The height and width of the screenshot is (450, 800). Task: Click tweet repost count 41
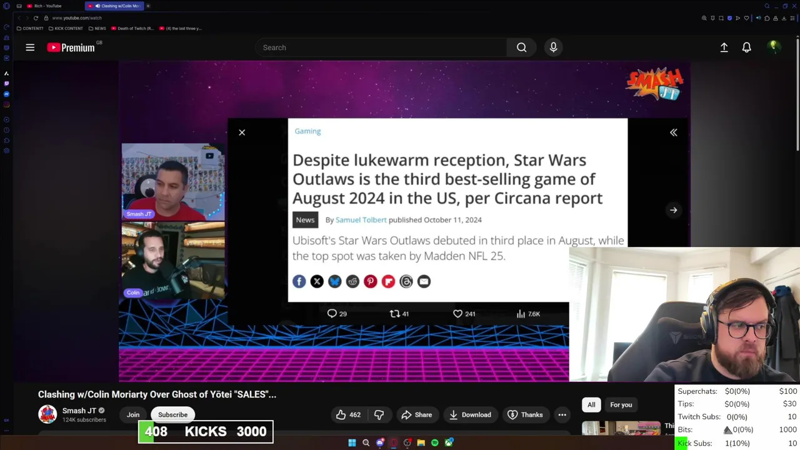(399, 314)
